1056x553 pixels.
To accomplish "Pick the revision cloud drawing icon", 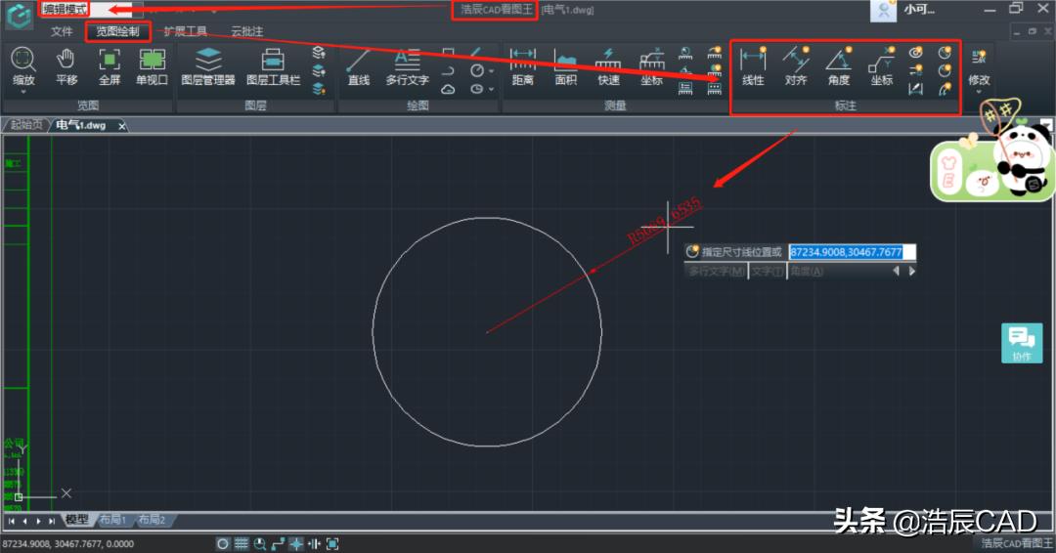I will pos(448,89).
